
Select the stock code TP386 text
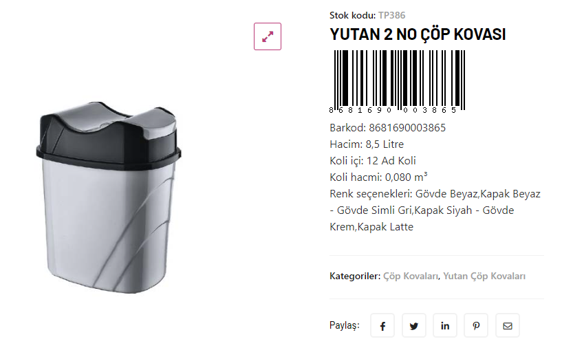(x=392, y=15)
